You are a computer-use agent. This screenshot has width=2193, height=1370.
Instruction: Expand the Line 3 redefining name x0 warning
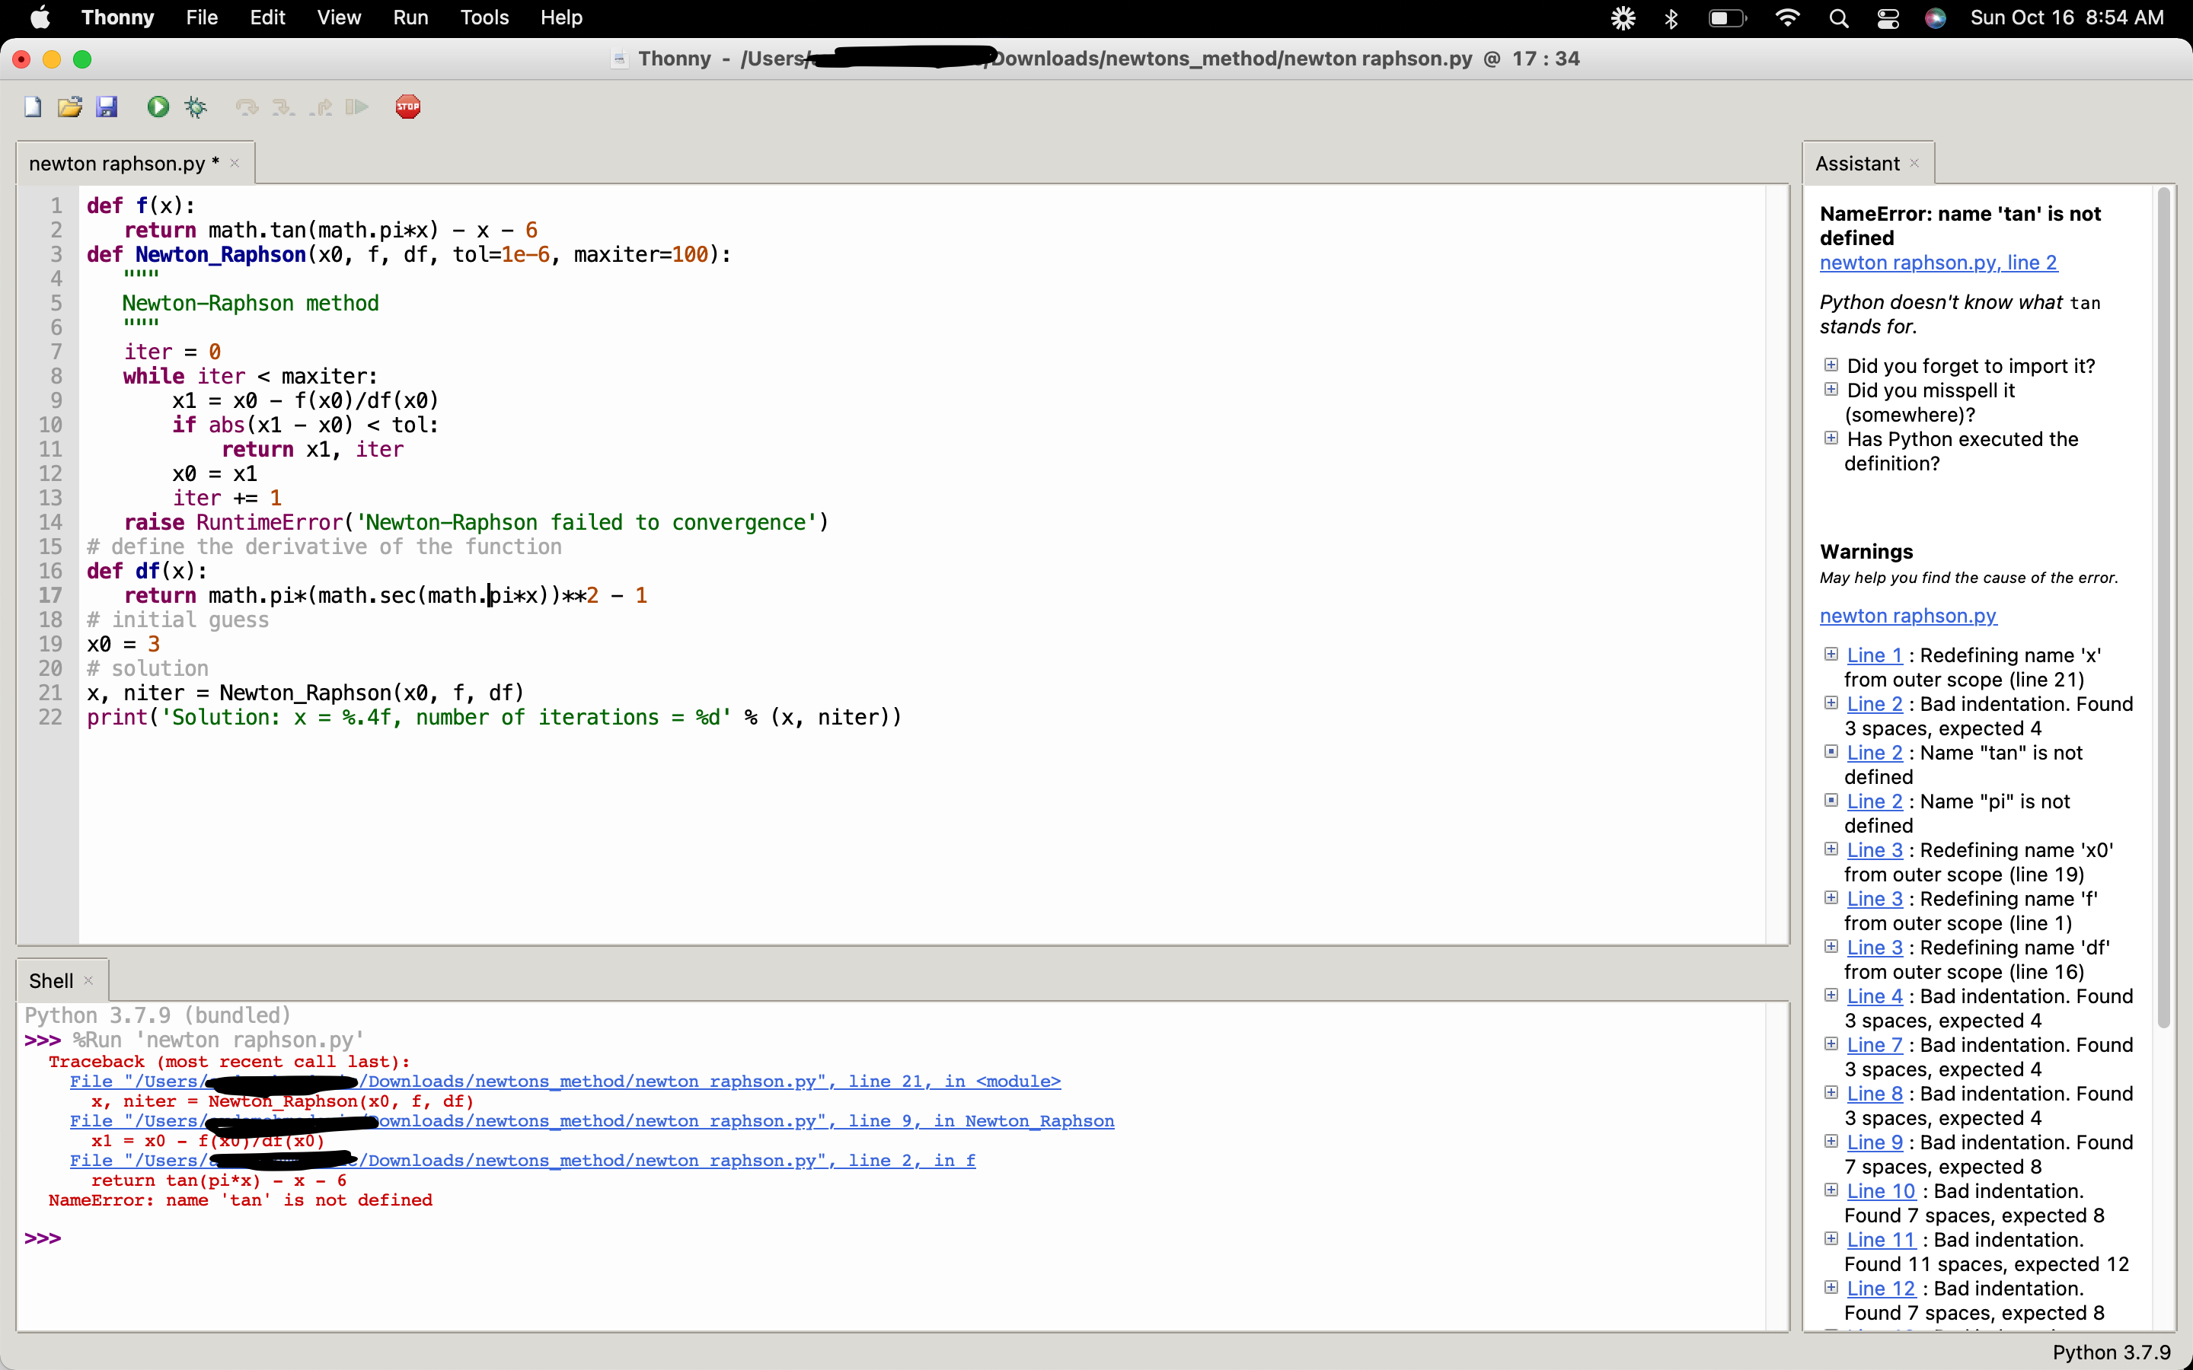(1831, 849)
